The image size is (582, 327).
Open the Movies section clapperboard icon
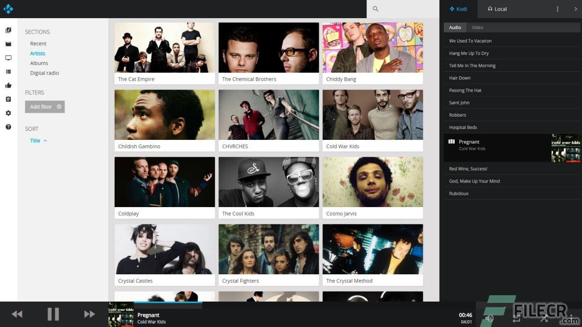[8, 44]
